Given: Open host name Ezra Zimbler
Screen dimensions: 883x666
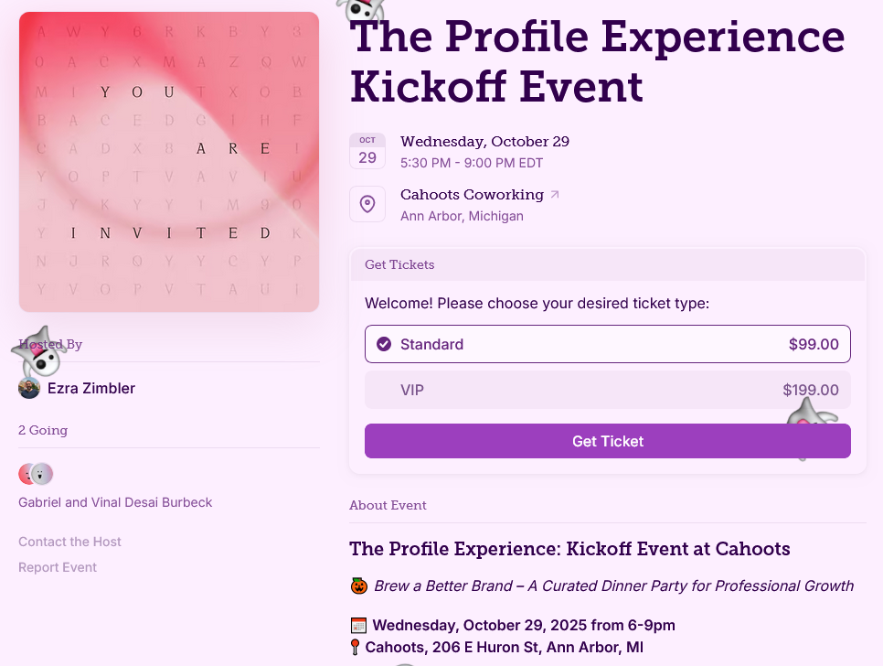Looking at the screenshot, I should click(91, 389).
